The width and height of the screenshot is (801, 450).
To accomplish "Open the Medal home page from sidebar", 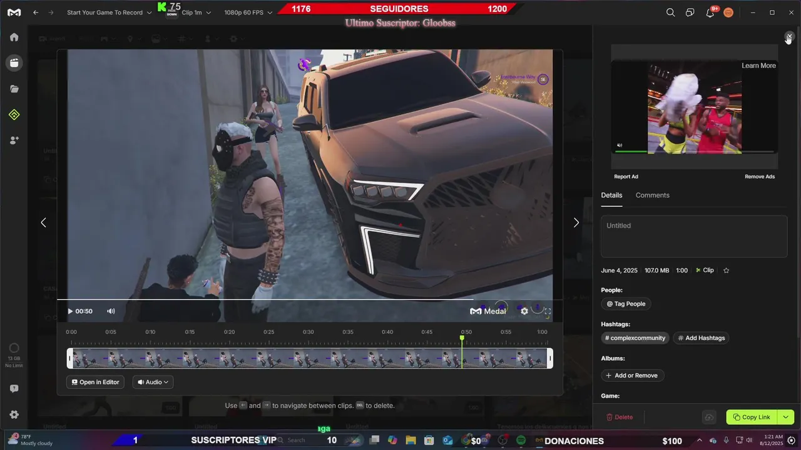I will point(14,37).
